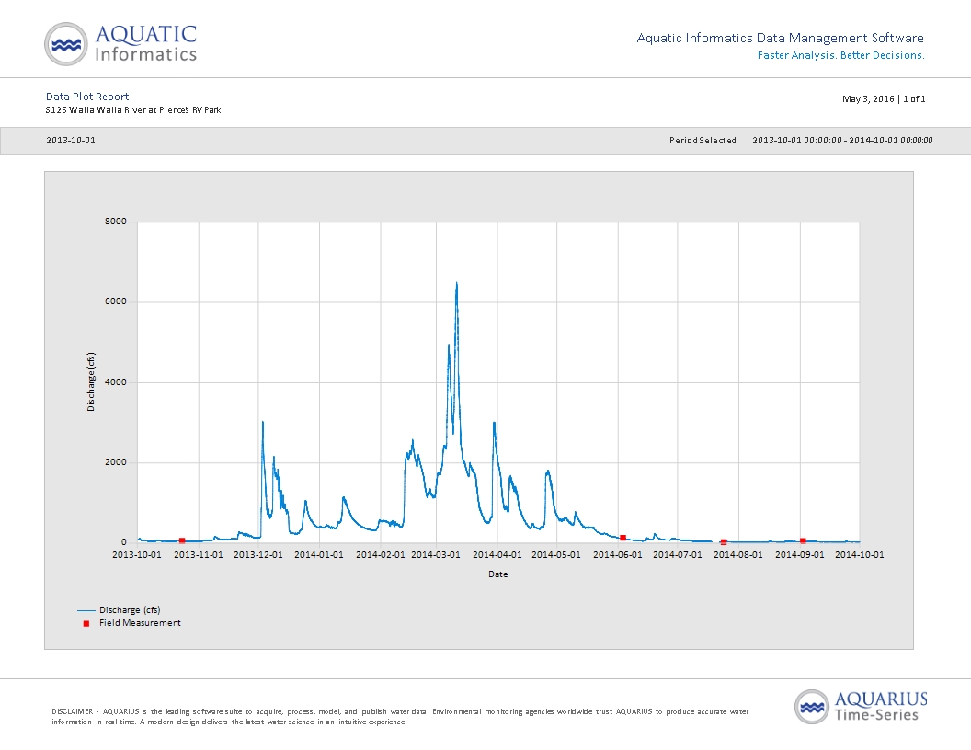
Task: Click the x-axis label '2014-05-01'
Action: pyautogui.click(x=556, y=555)
